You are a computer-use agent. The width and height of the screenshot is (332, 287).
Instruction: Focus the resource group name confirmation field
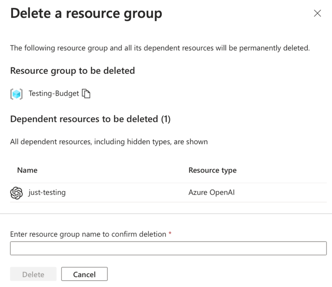168,248
